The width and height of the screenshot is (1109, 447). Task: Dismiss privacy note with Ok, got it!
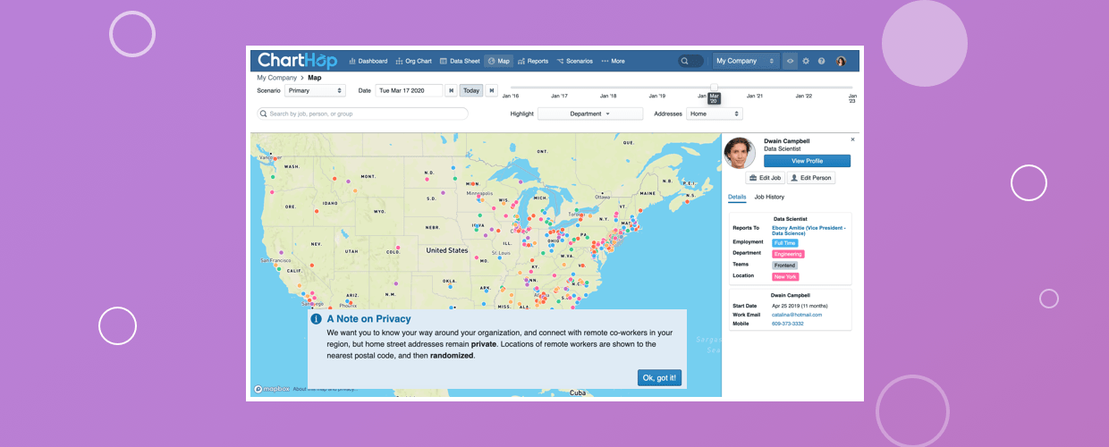point(660,378)
